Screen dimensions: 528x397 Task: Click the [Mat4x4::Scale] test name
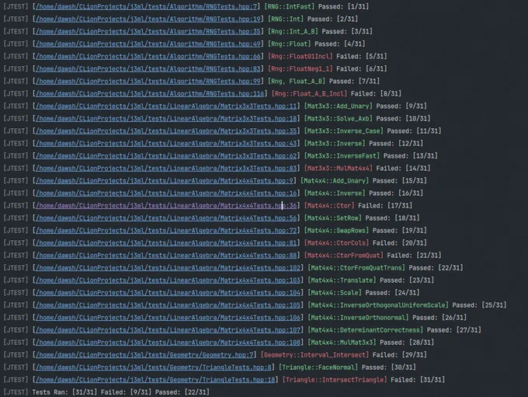pyautogui.click(x=335, y=293)
